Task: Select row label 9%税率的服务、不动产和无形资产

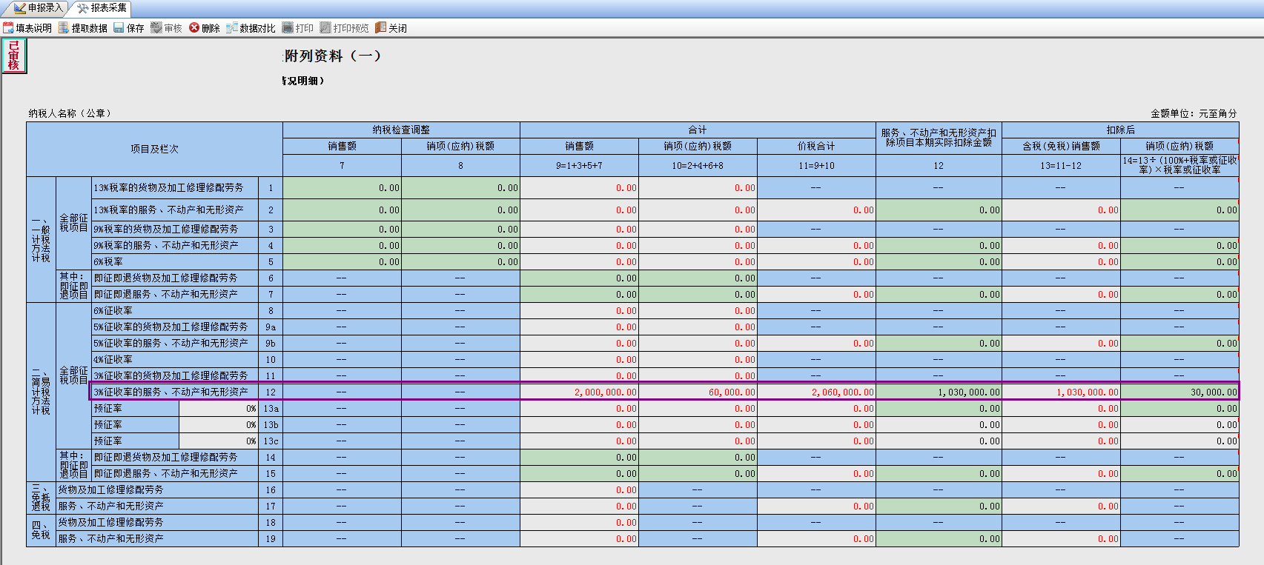Action: [x=175, y=245]
